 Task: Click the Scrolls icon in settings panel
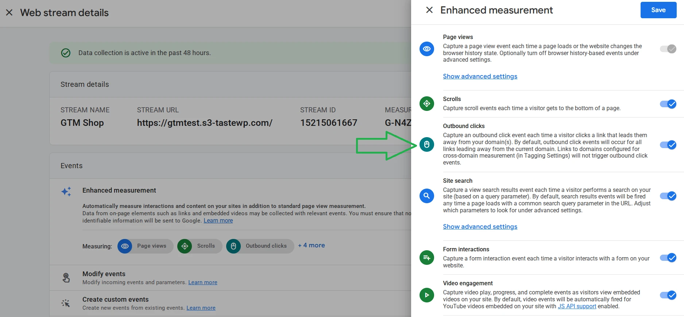click(427, 104)
